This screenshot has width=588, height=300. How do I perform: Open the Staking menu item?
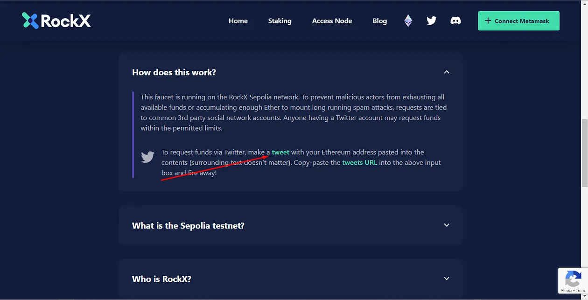280,21
